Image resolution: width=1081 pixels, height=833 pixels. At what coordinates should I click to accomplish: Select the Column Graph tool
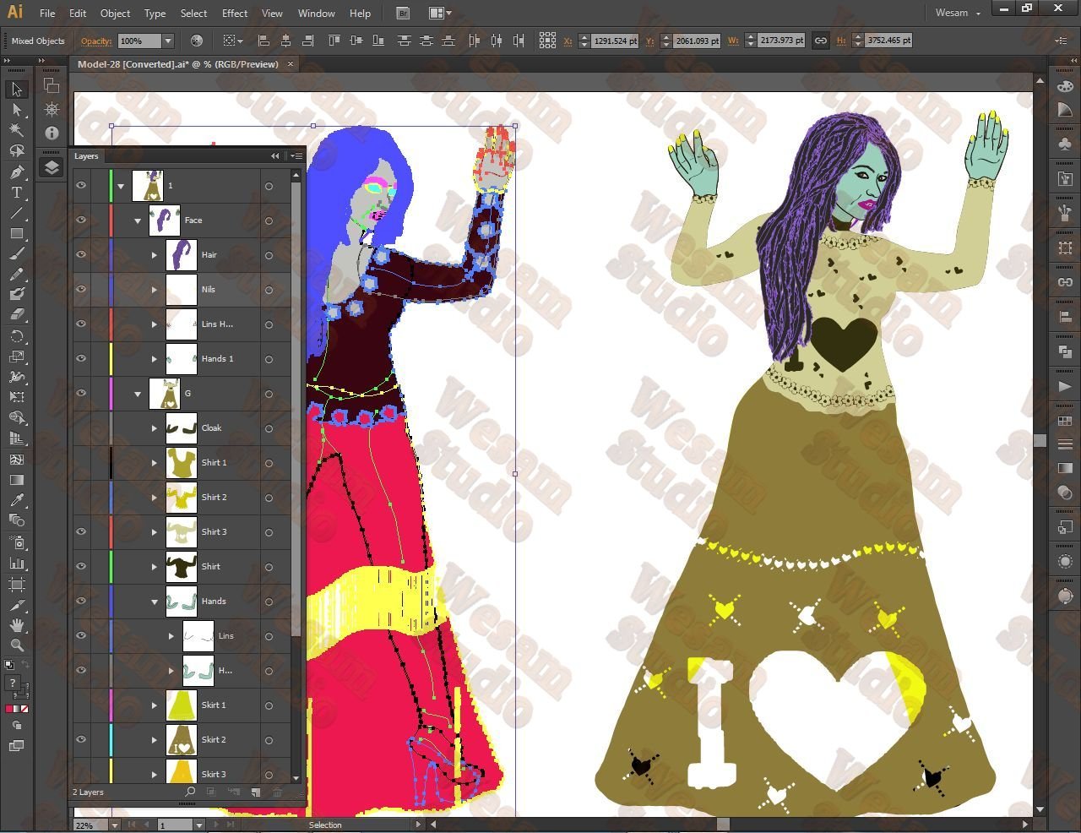(17, 563)
